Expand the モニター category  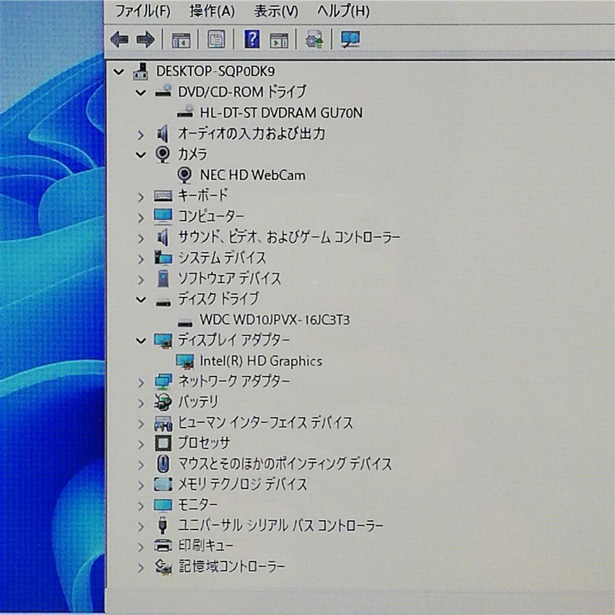coord(140,506)
